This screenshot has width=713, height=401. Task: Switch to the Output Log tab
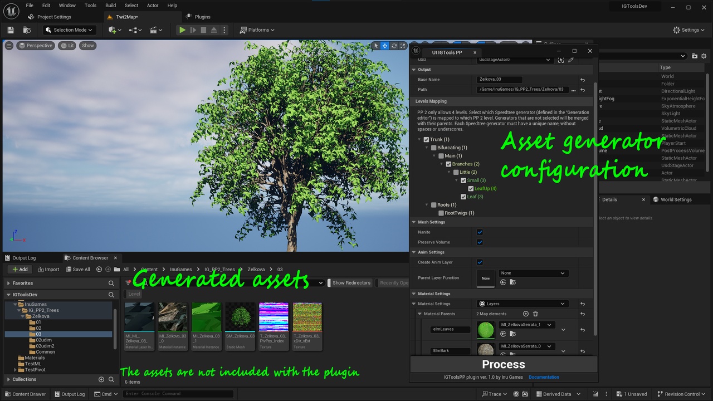pyautogui.click(x=24, y=258)
